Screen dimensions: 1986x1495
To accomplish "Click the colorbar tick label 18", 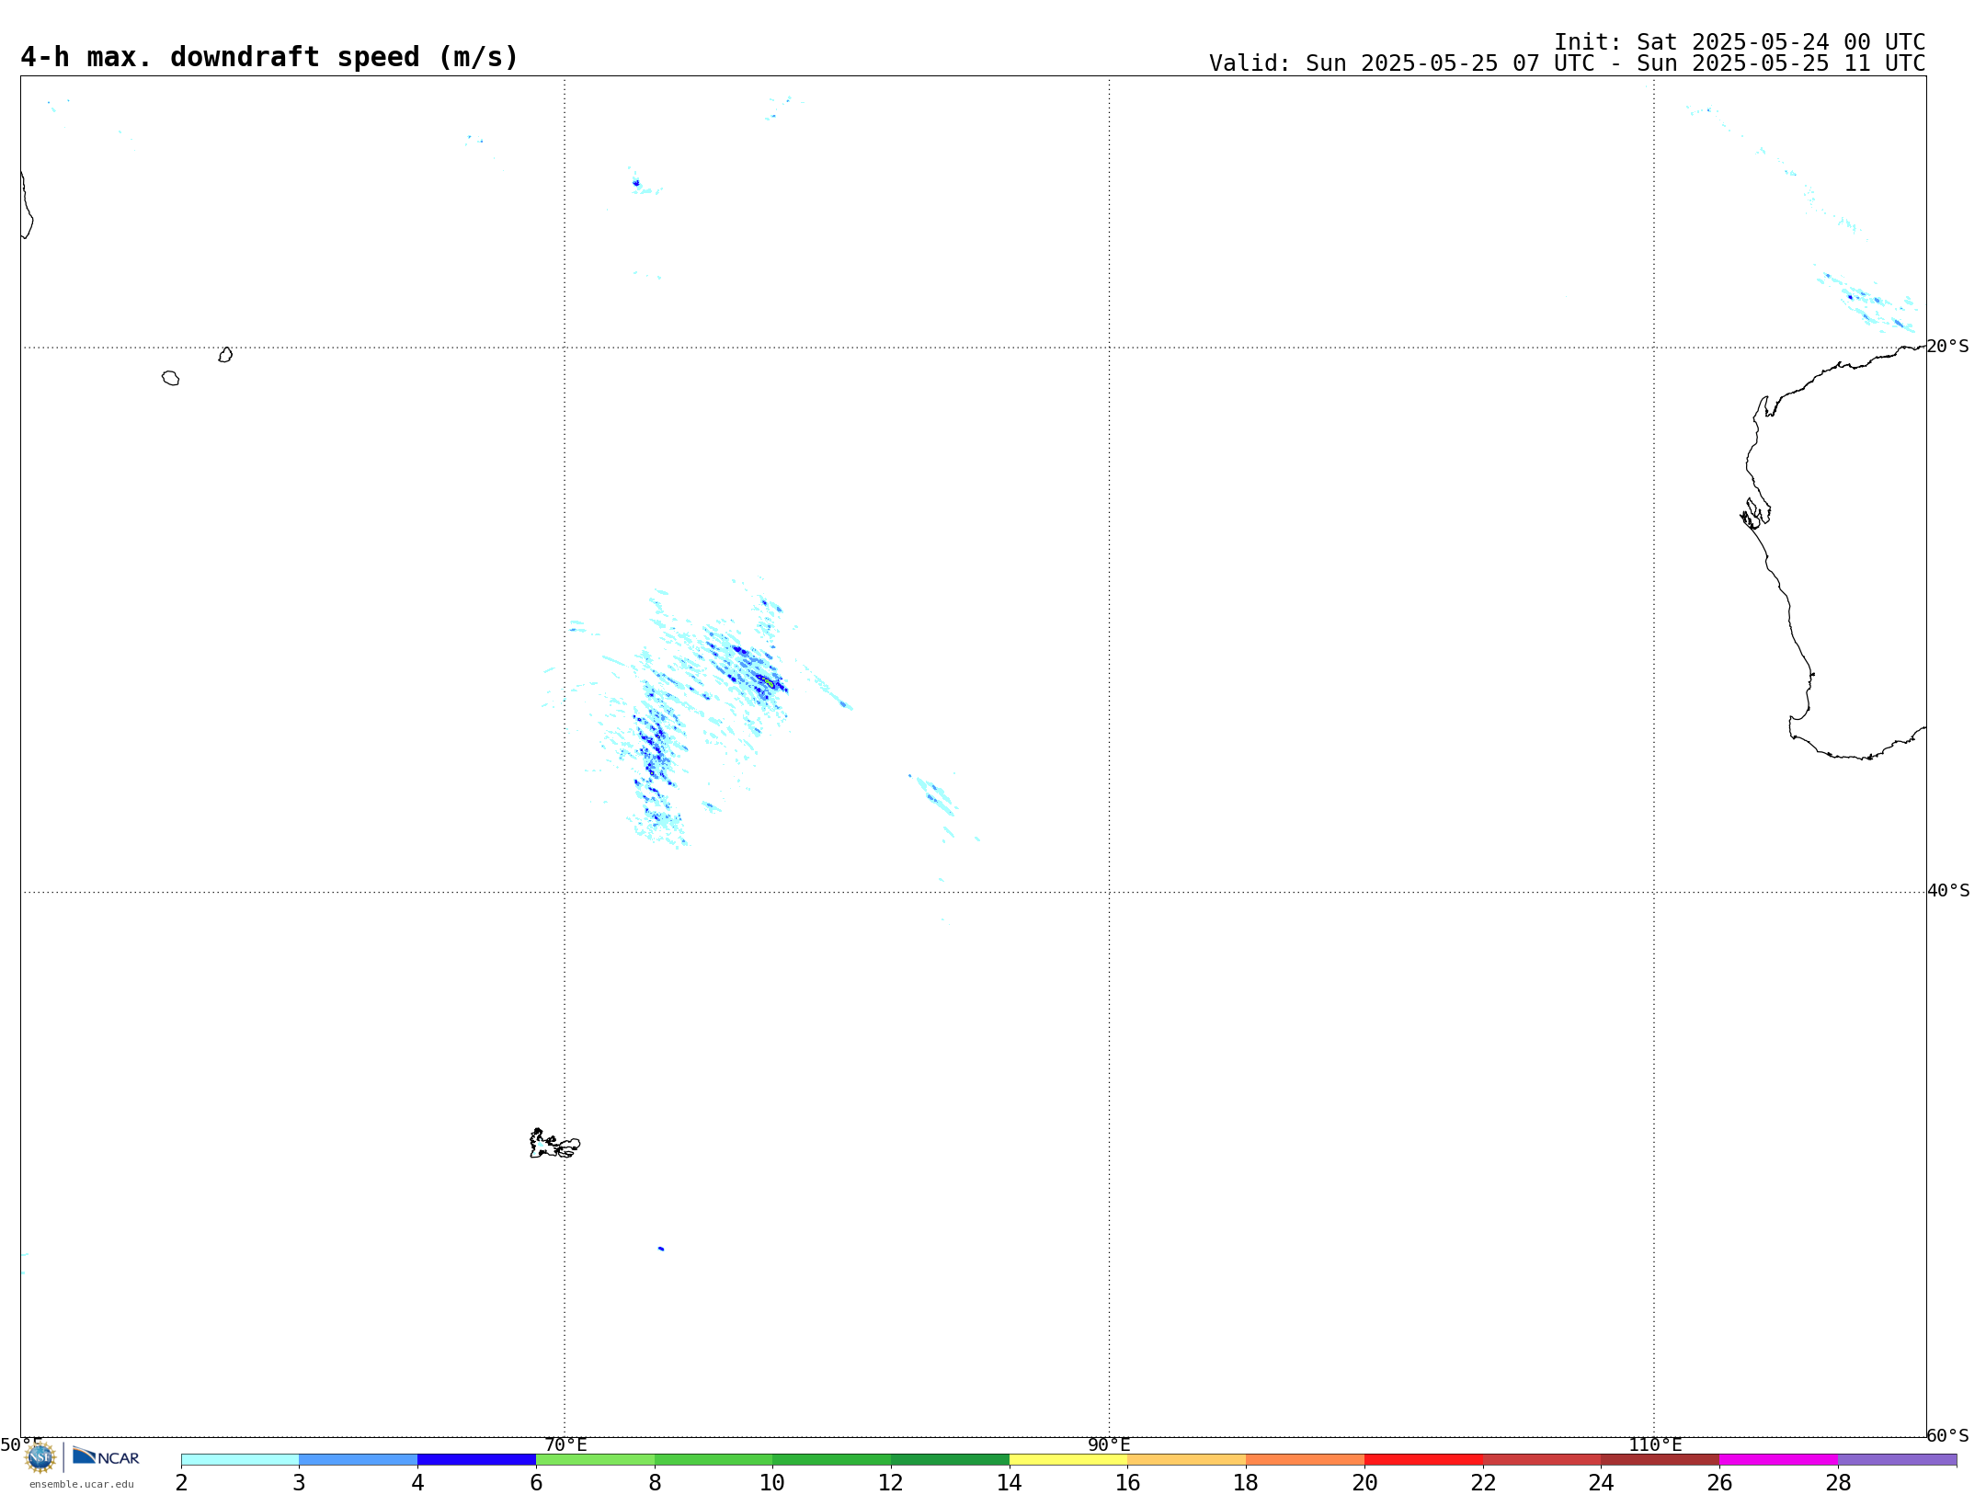I will [1246, 1482].
